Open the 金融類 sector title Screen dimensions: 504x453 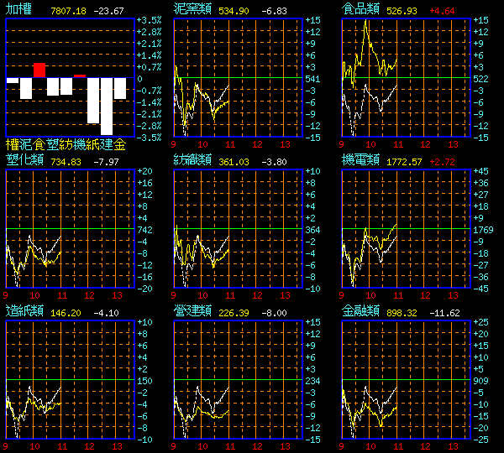[360, 310]
